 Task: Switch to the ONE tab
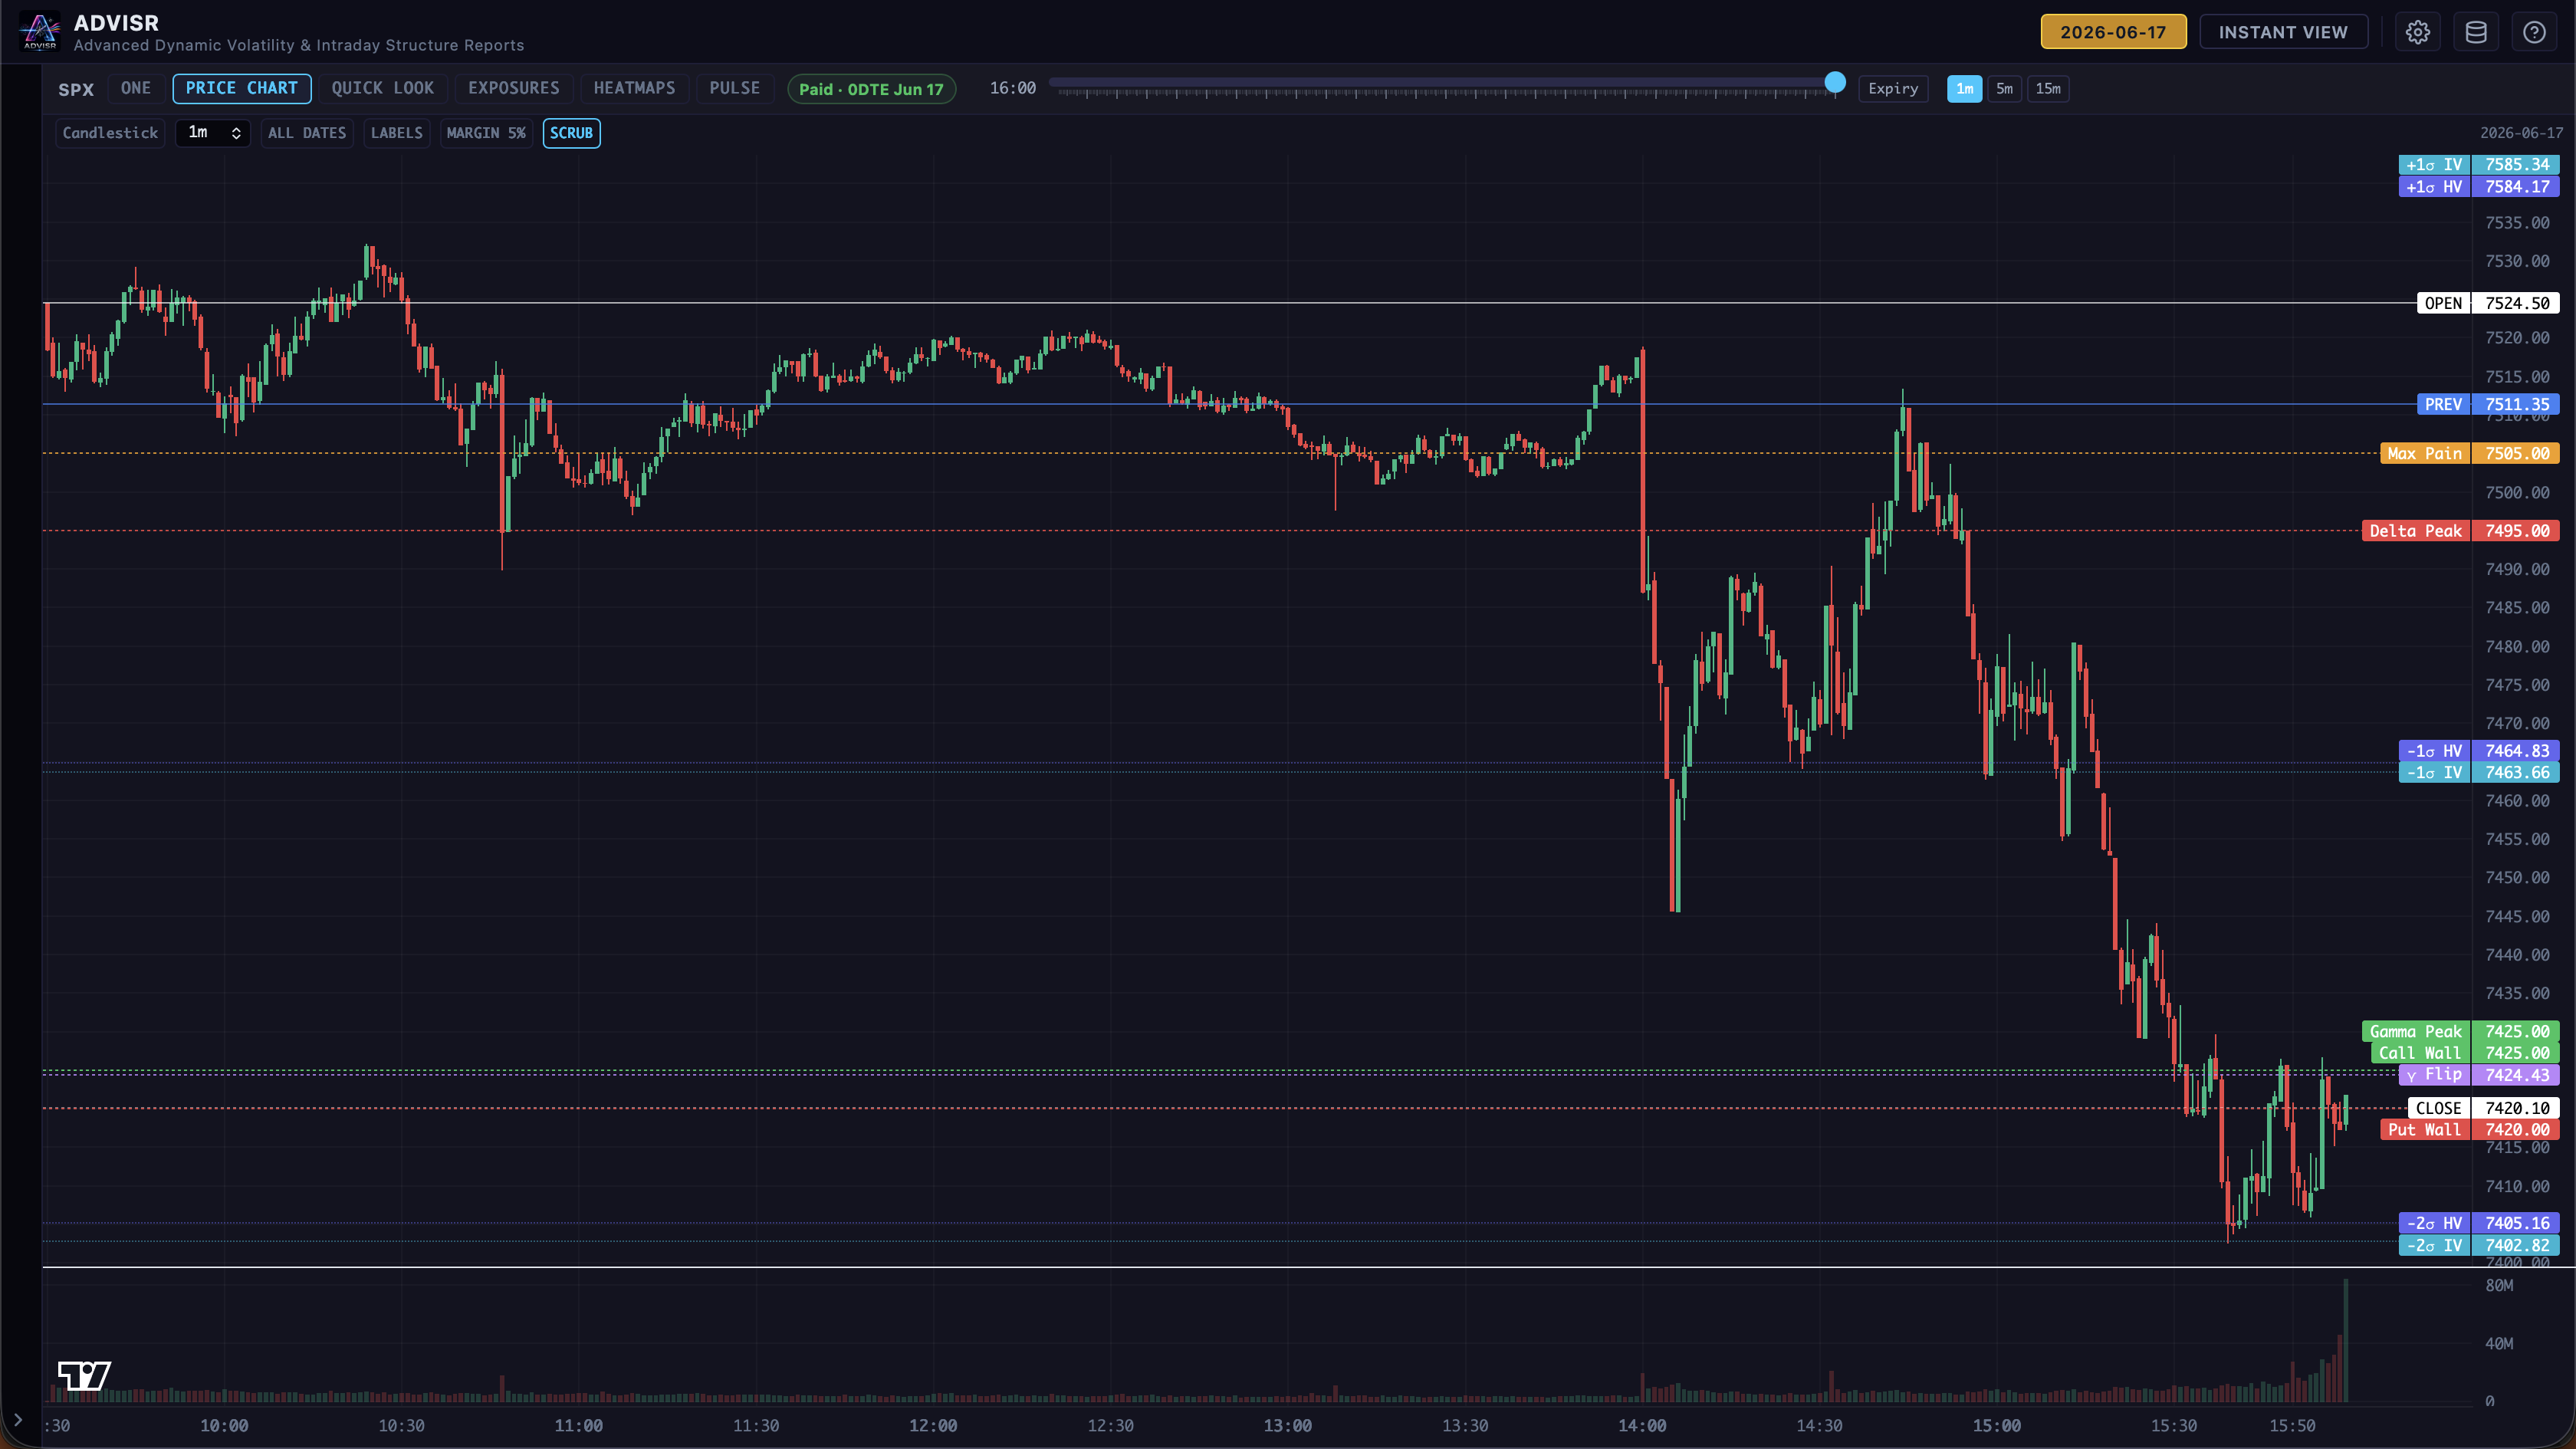[136, 88]
